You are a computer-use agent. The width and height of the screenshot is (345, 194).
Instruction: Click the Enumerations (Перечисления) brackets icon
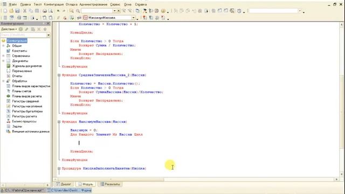9,71
